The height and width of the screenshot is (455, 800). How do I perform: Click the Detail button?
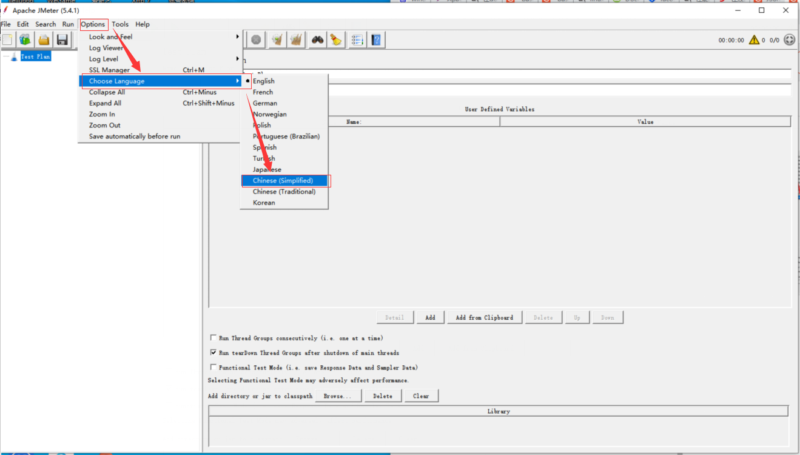point(394,317)
